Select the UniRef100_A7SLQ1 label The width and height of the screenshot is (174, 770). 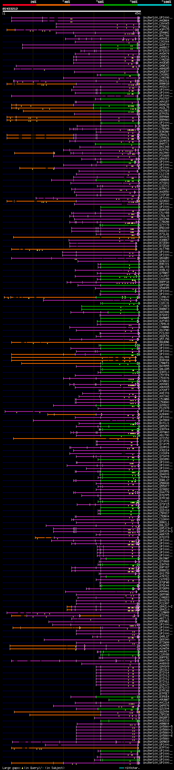click(156, 234)
